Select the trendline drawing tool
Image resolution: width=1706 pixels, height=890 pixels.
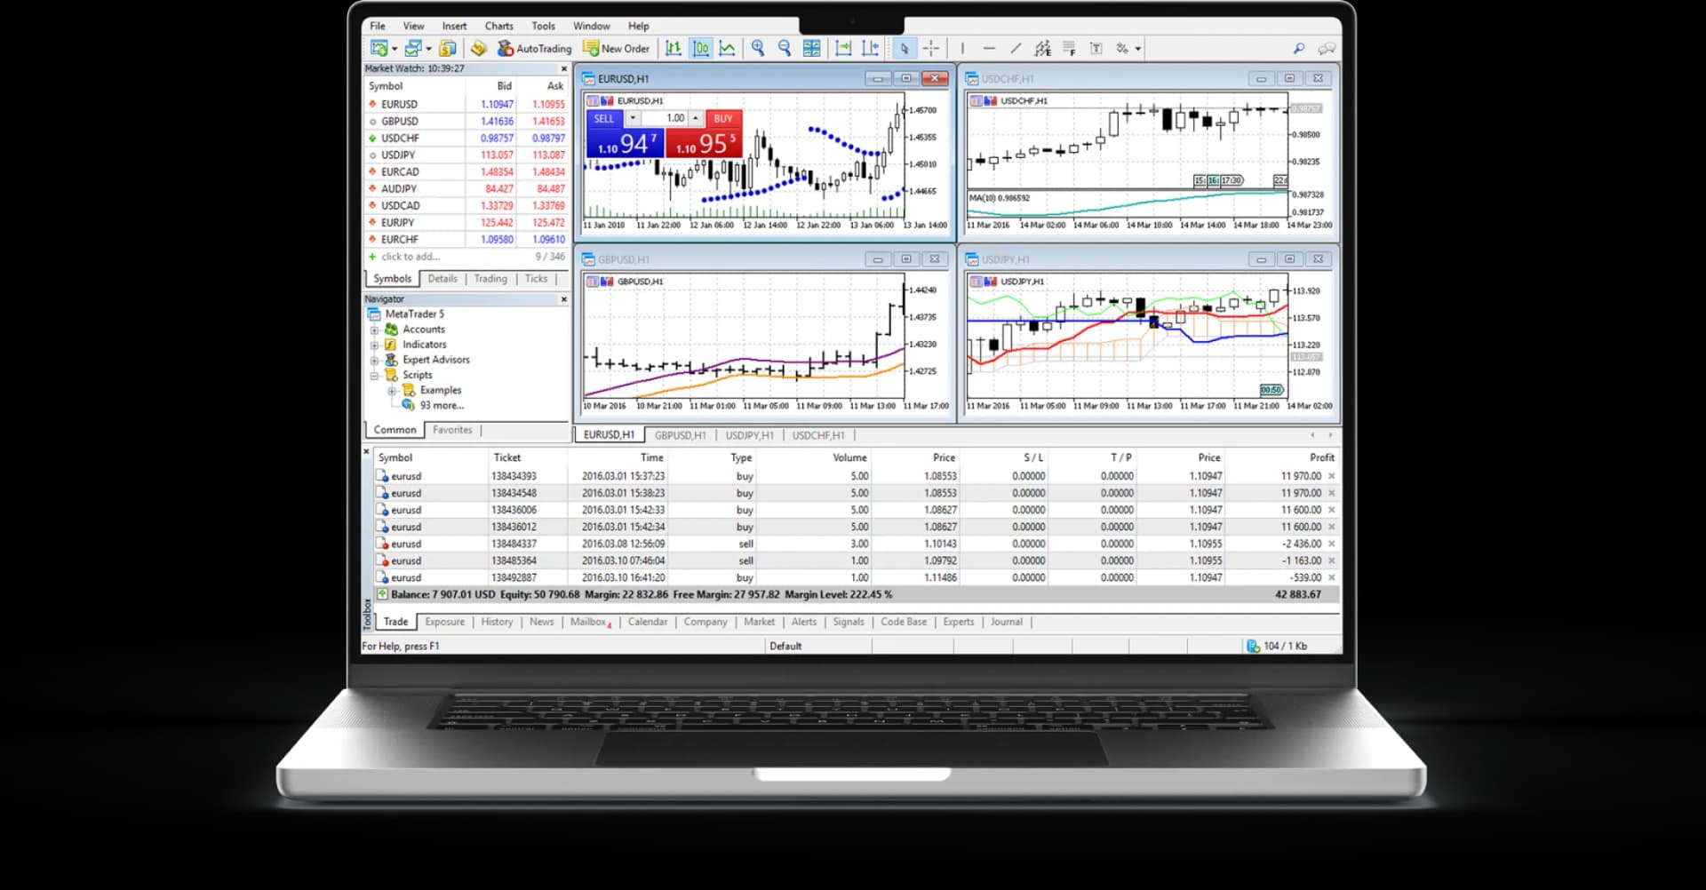1016,48
